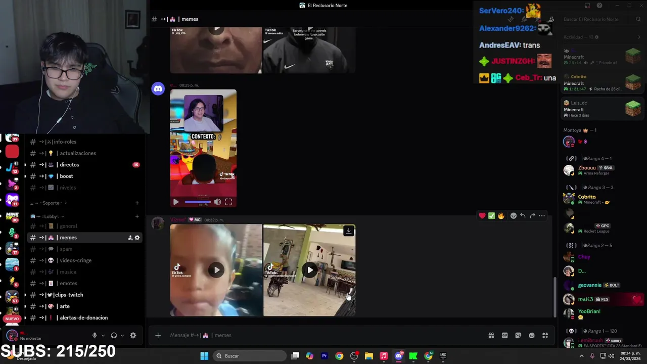647x364 pixels.
Task: Open the server icon with badge 11
Action: [x=12, y=200]
